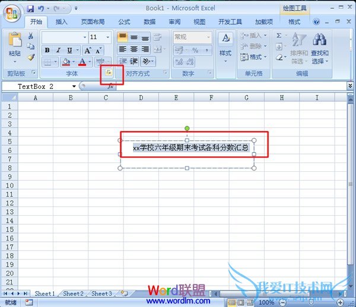Image resolution: width=356 pixels, height=307 pixels.
Task: Click 插入 in the cells group
Action: pyautogui.click(x=253, y=36)
